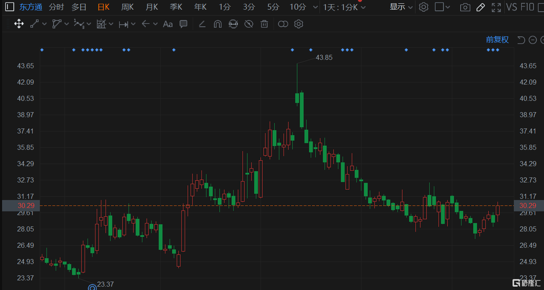The height and width of the screenshot is (290, 544).
Task: Click the 23.37 label beside circle marker
Action: click(x=106, y=285)
